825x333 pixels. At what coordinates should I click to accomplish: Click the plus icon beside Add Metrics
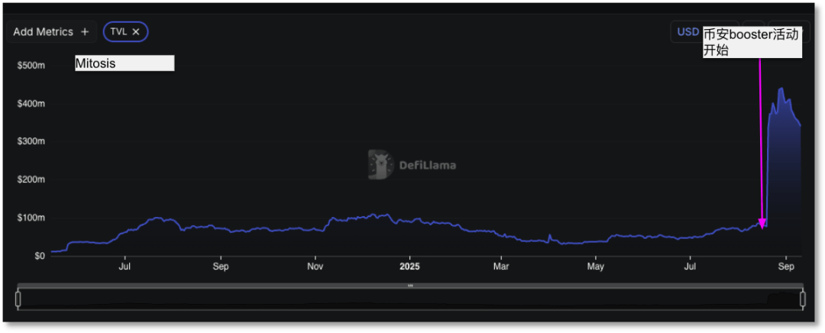pyautogui.click(x=85, y=32)
